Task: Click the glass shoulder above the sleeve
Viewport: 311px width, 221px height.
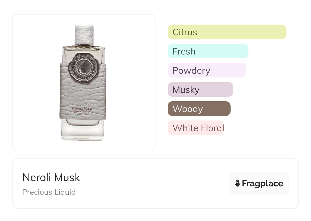Action: (x=97, y=53)
